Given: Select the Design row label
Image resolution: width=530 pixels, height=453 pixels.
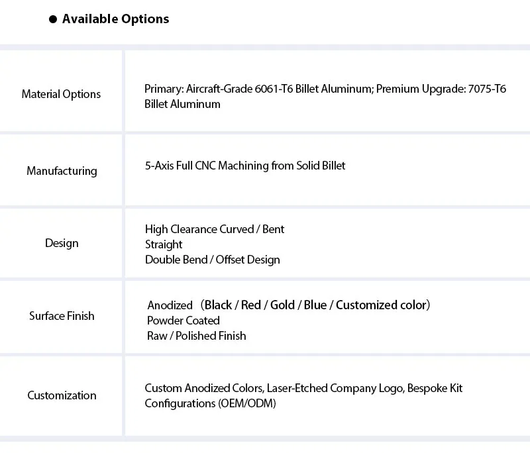Looking at the screenshot, I should (x=62, y=243).
